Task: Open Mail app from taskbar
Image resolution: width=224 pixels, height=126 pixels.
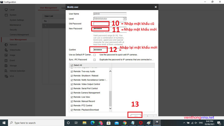Action: point(117,123)
